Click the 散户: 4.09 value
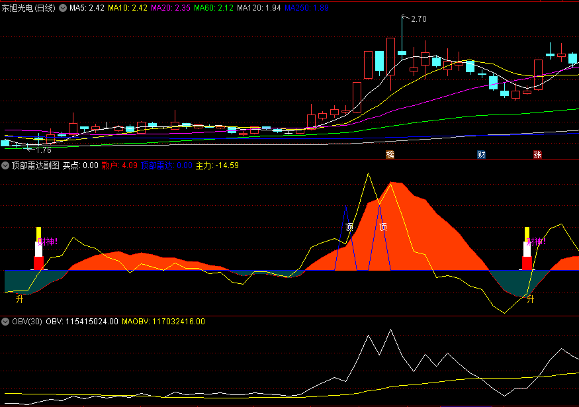This screenshot has width=579, height=407. [x=120, y=165]
